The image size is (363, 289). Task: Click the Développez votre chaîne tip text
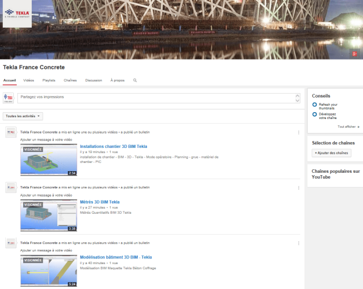click(x=328, y=116)
